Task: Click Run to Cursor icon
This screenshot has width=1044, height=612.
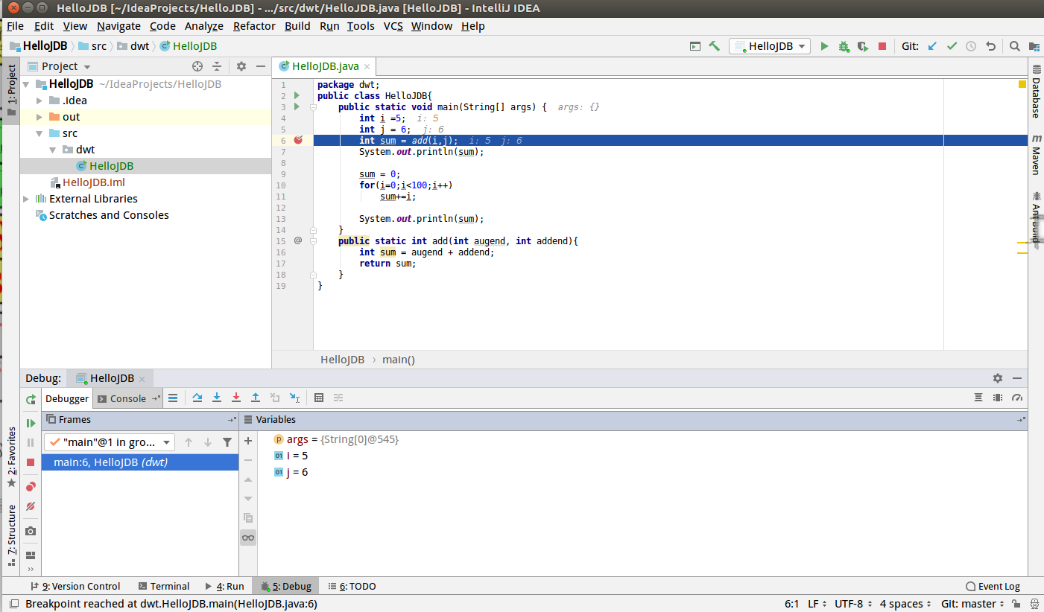Action: [294, 398]
